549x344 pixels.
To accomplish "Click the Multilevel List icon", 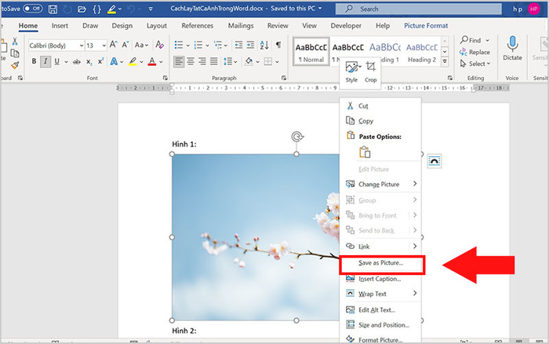I will 218,45.
